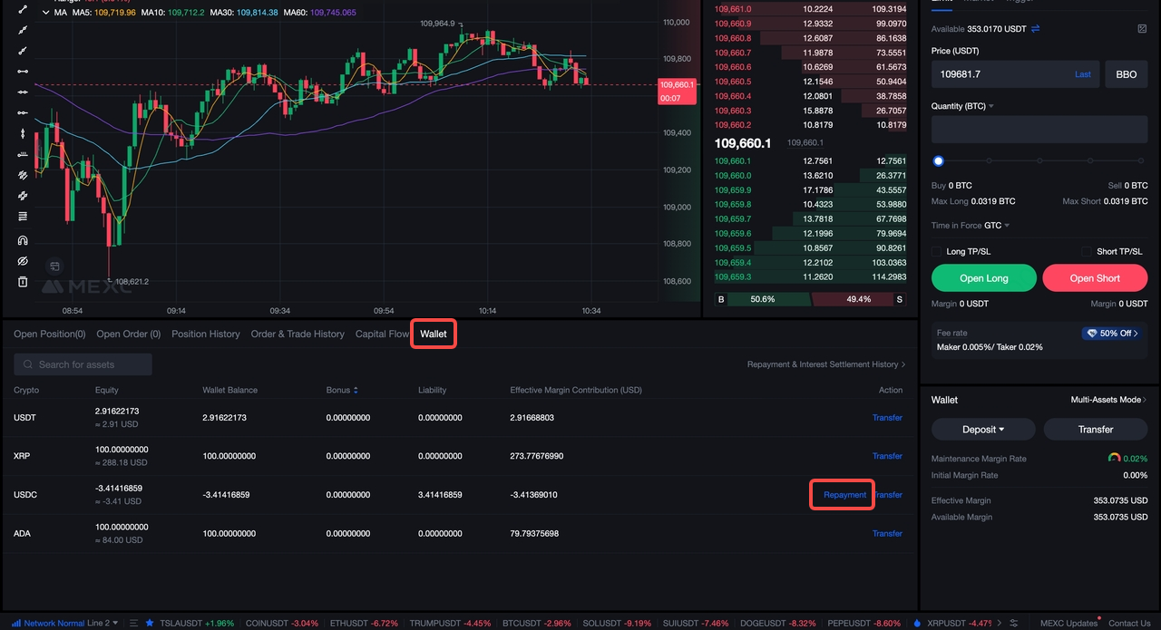Click the Open Long button
This screenshot has height=630, width=1161.
pos(984,278)
